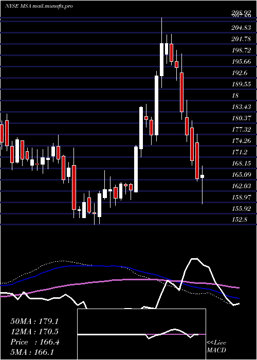Click the 50MA : 179.1 readout

34,321
